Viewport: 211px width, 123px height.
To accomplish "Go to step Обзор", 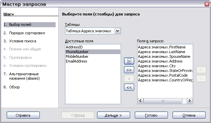I will click(x=12, y=87).
